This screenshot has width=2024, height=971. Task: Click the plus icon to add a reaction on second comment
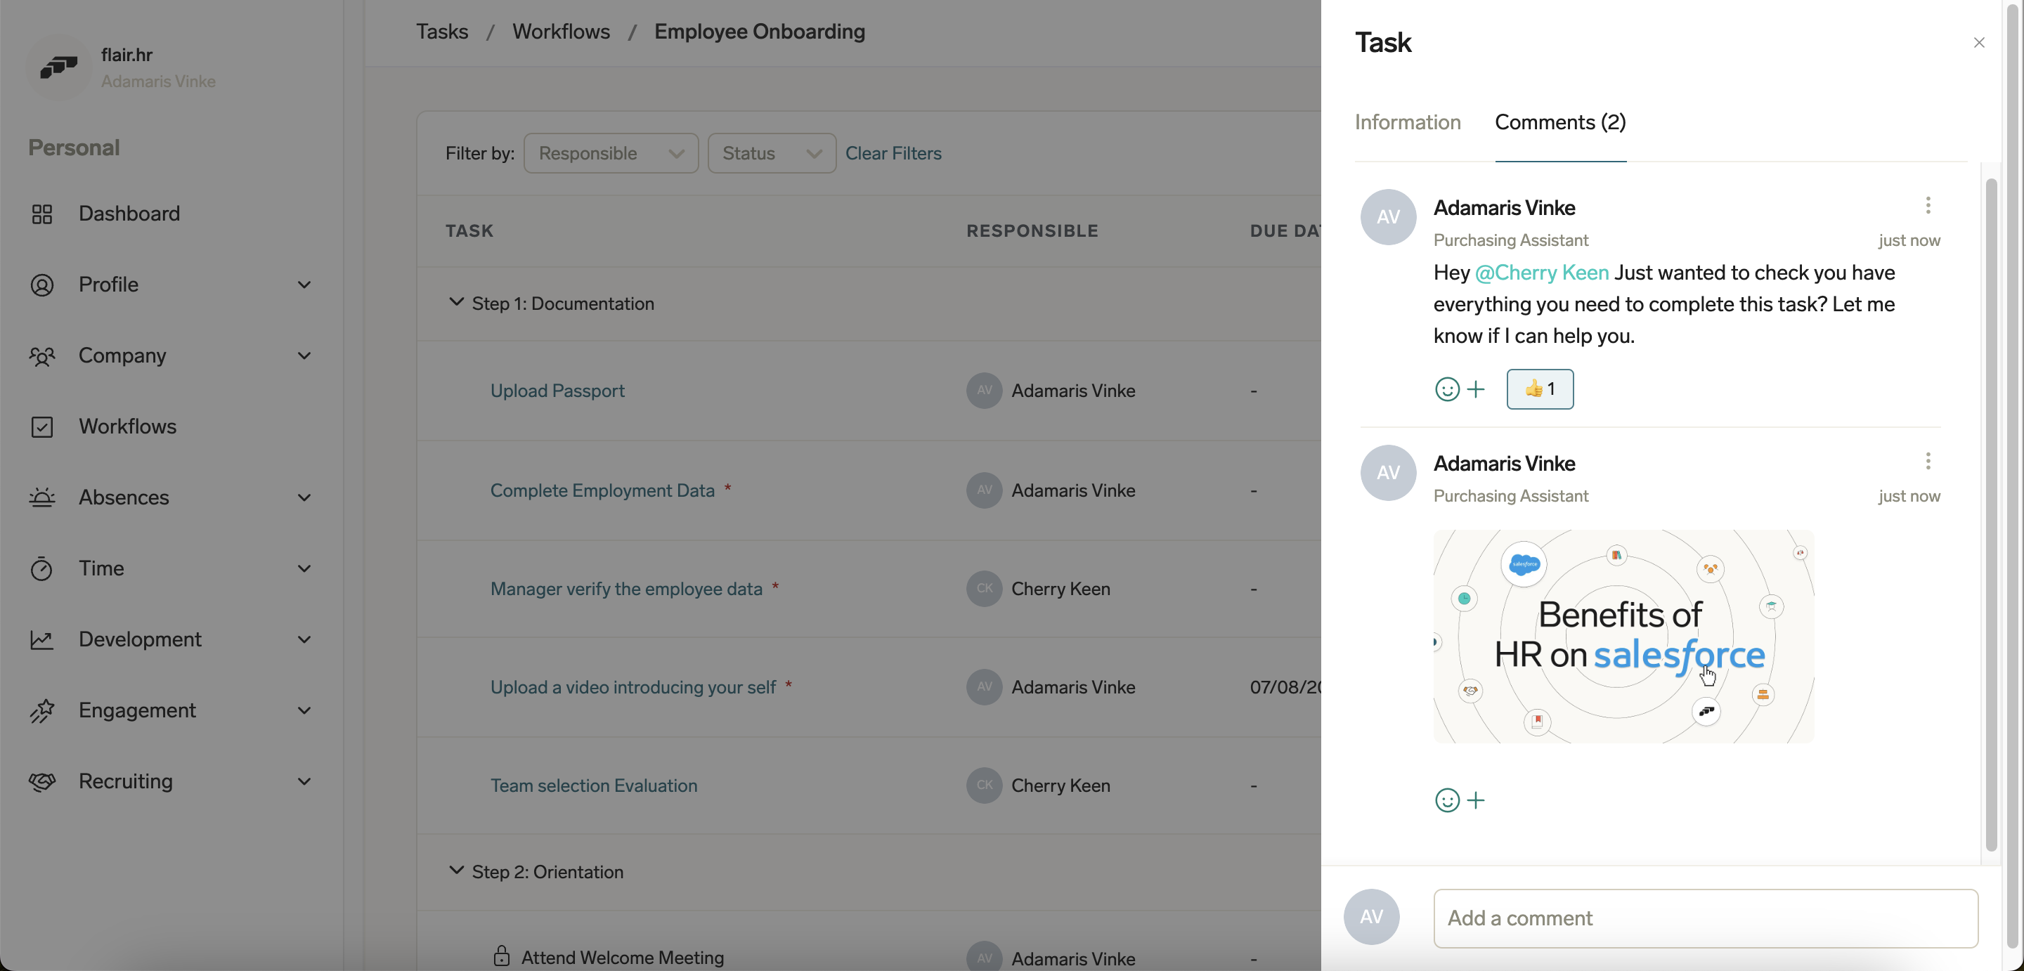pos(1477,800)
